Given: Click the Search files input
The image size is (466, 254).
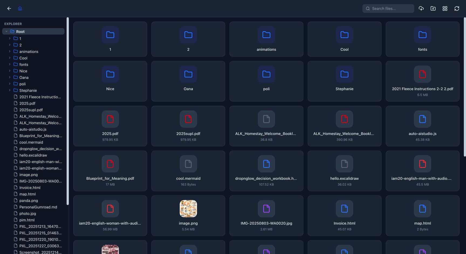Looking at the screenshot, I should point(388,9).
